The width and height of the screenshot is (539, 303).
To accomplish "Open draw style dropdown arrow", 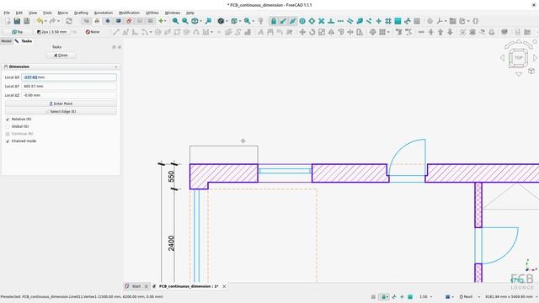I will point(227,21).
